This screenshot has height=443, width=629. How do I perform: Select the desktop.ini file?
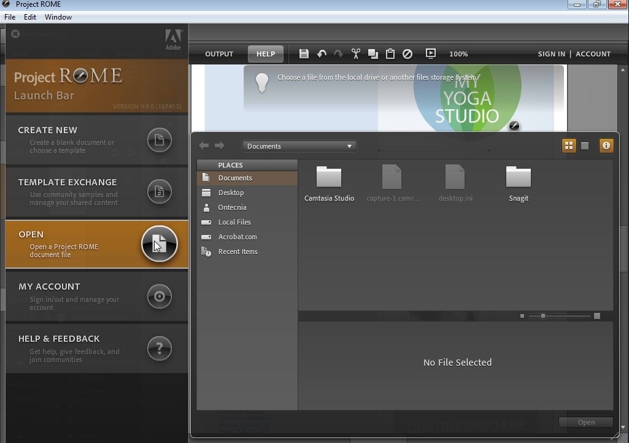(455, 183)
